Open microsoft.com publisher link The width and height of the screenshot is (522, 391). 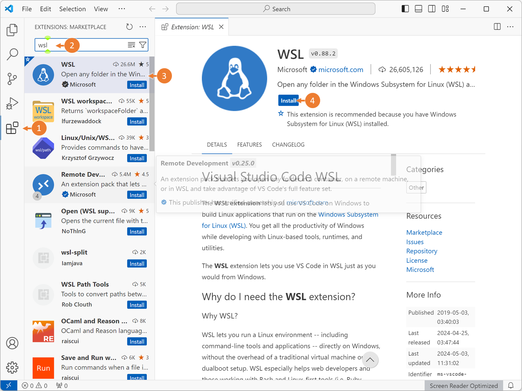coord(341,70)
